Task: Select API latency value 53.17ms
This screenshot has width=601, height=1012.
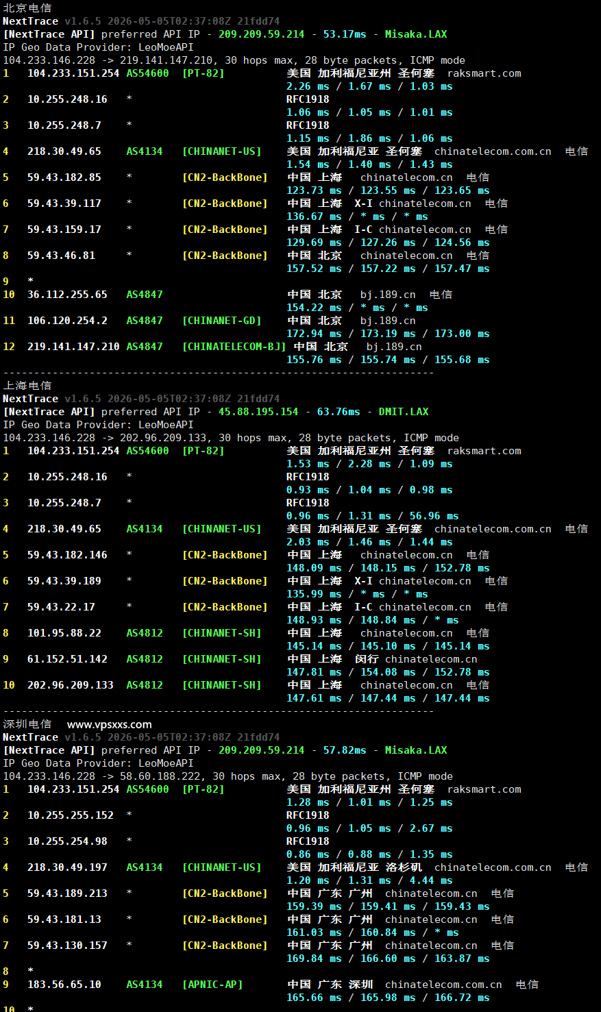Action: click(345, 34)
